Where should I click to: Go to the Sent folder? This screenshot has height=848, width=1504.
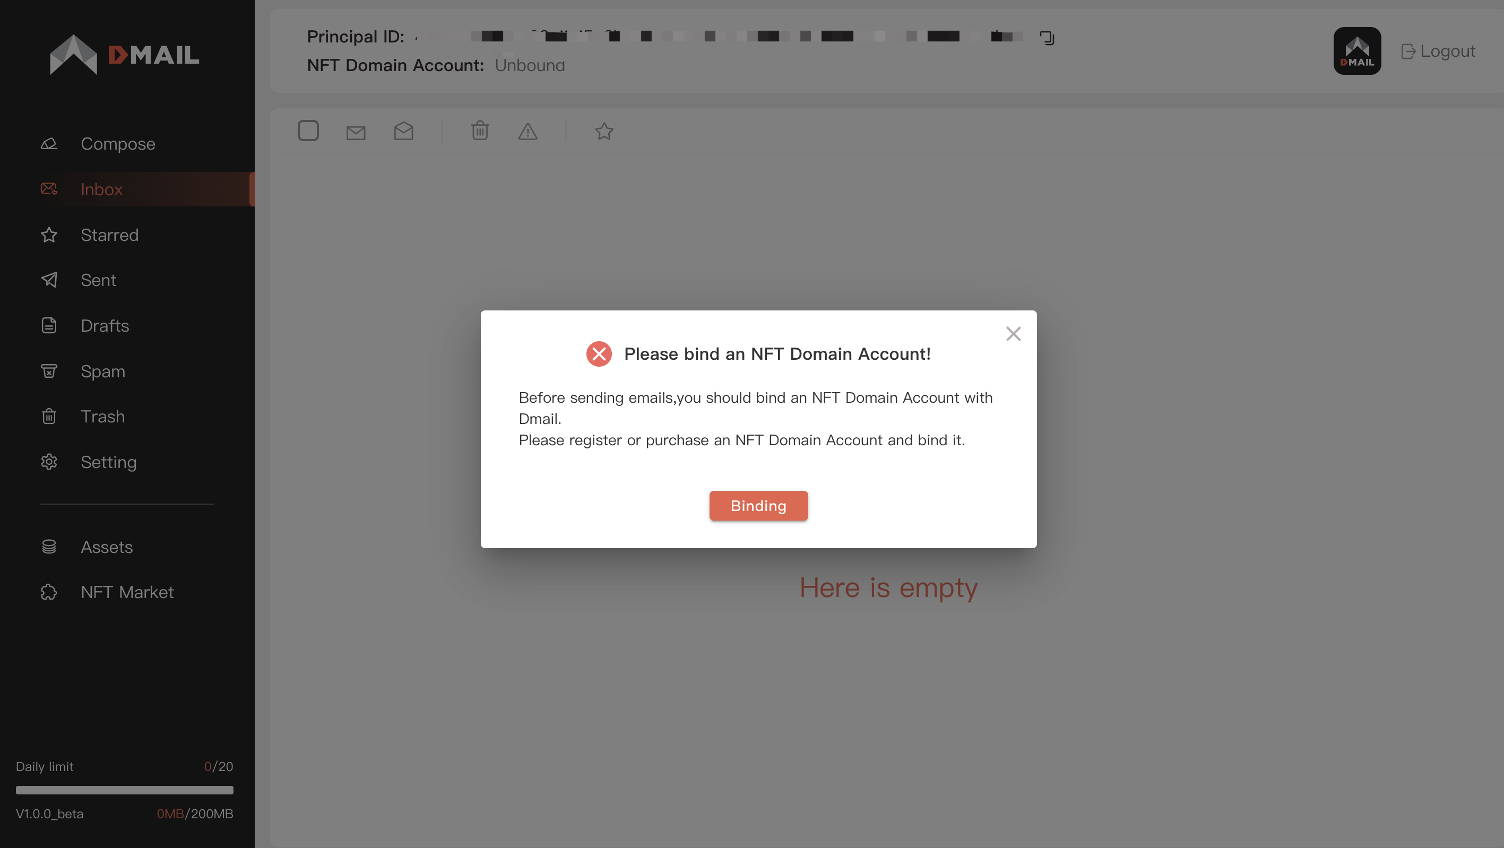pyautogui.click(x=127, y=280)
